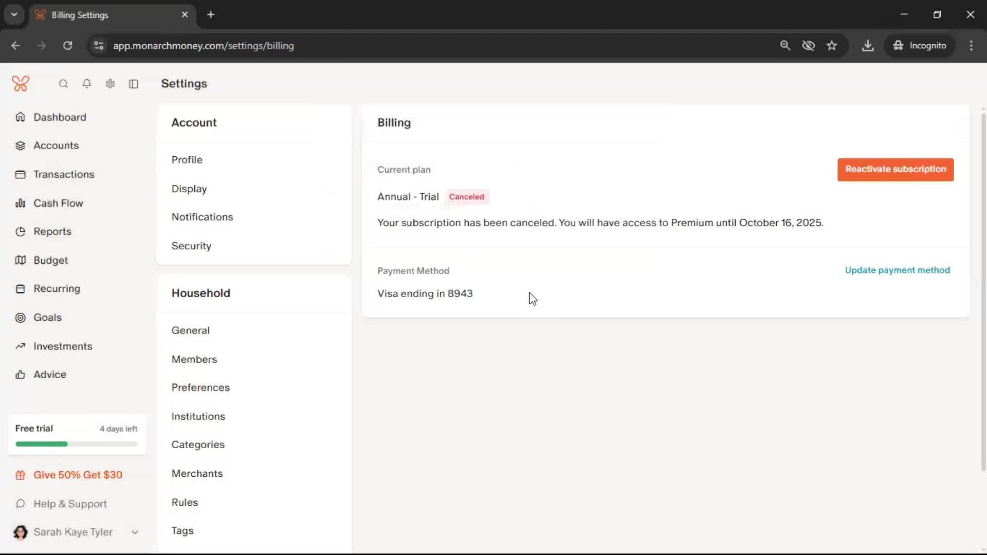The height and width of the screenshot is (555, 987).
Task: Open notifications bell icon
Action: [x=87, y=84]
